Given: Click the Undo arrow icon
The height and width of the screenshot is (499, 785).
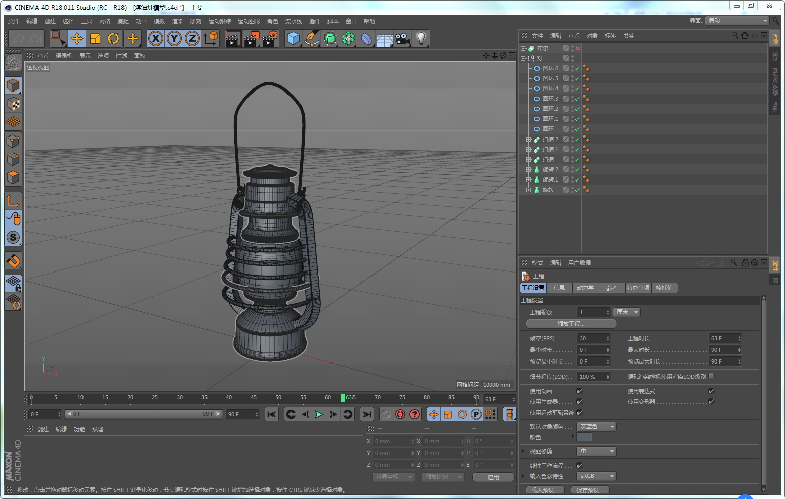Looking at the screenshot, I should [17, 38].
